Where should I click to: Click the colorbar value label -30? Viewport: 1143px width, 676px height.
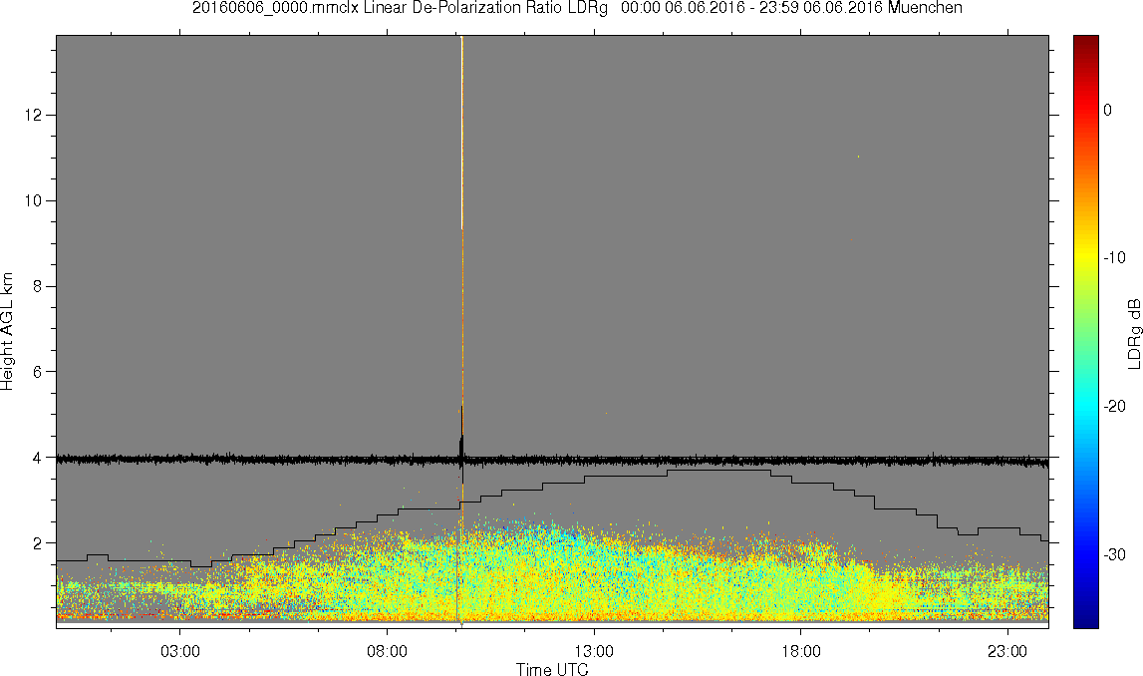pyautogui.click(x=1114, y=555)
